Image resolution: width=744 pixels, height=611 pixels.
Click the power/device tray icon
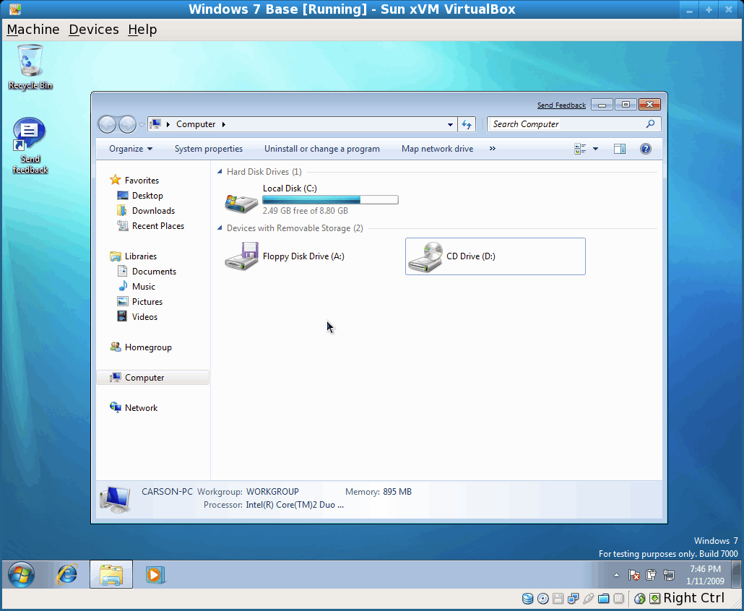[x=651, y=575]
